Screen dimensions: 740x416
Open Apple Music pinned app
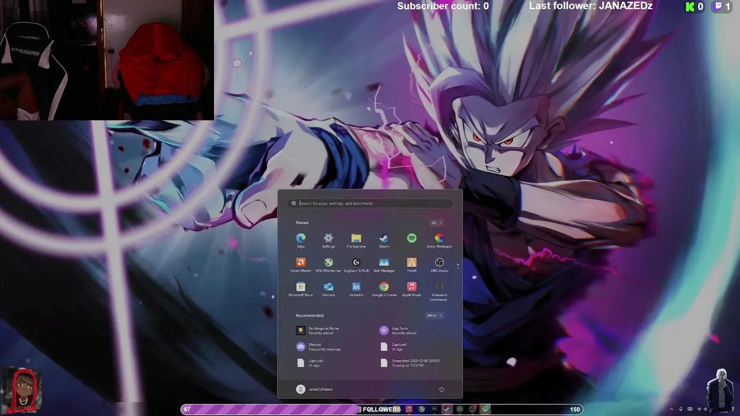(412, 289)
